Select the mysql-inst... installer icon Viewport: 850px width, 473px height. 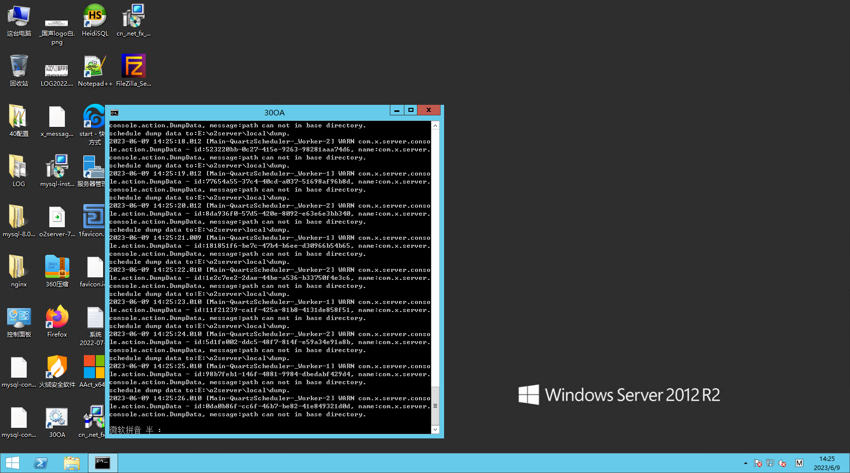(x=57, y=171)
